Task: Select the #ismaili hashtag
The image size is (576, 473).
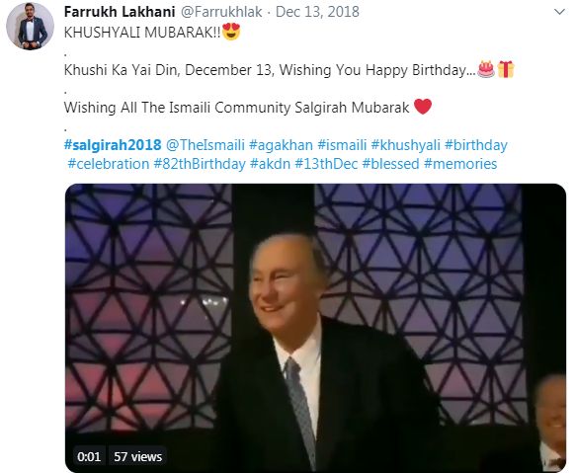Action: [342, 145]
